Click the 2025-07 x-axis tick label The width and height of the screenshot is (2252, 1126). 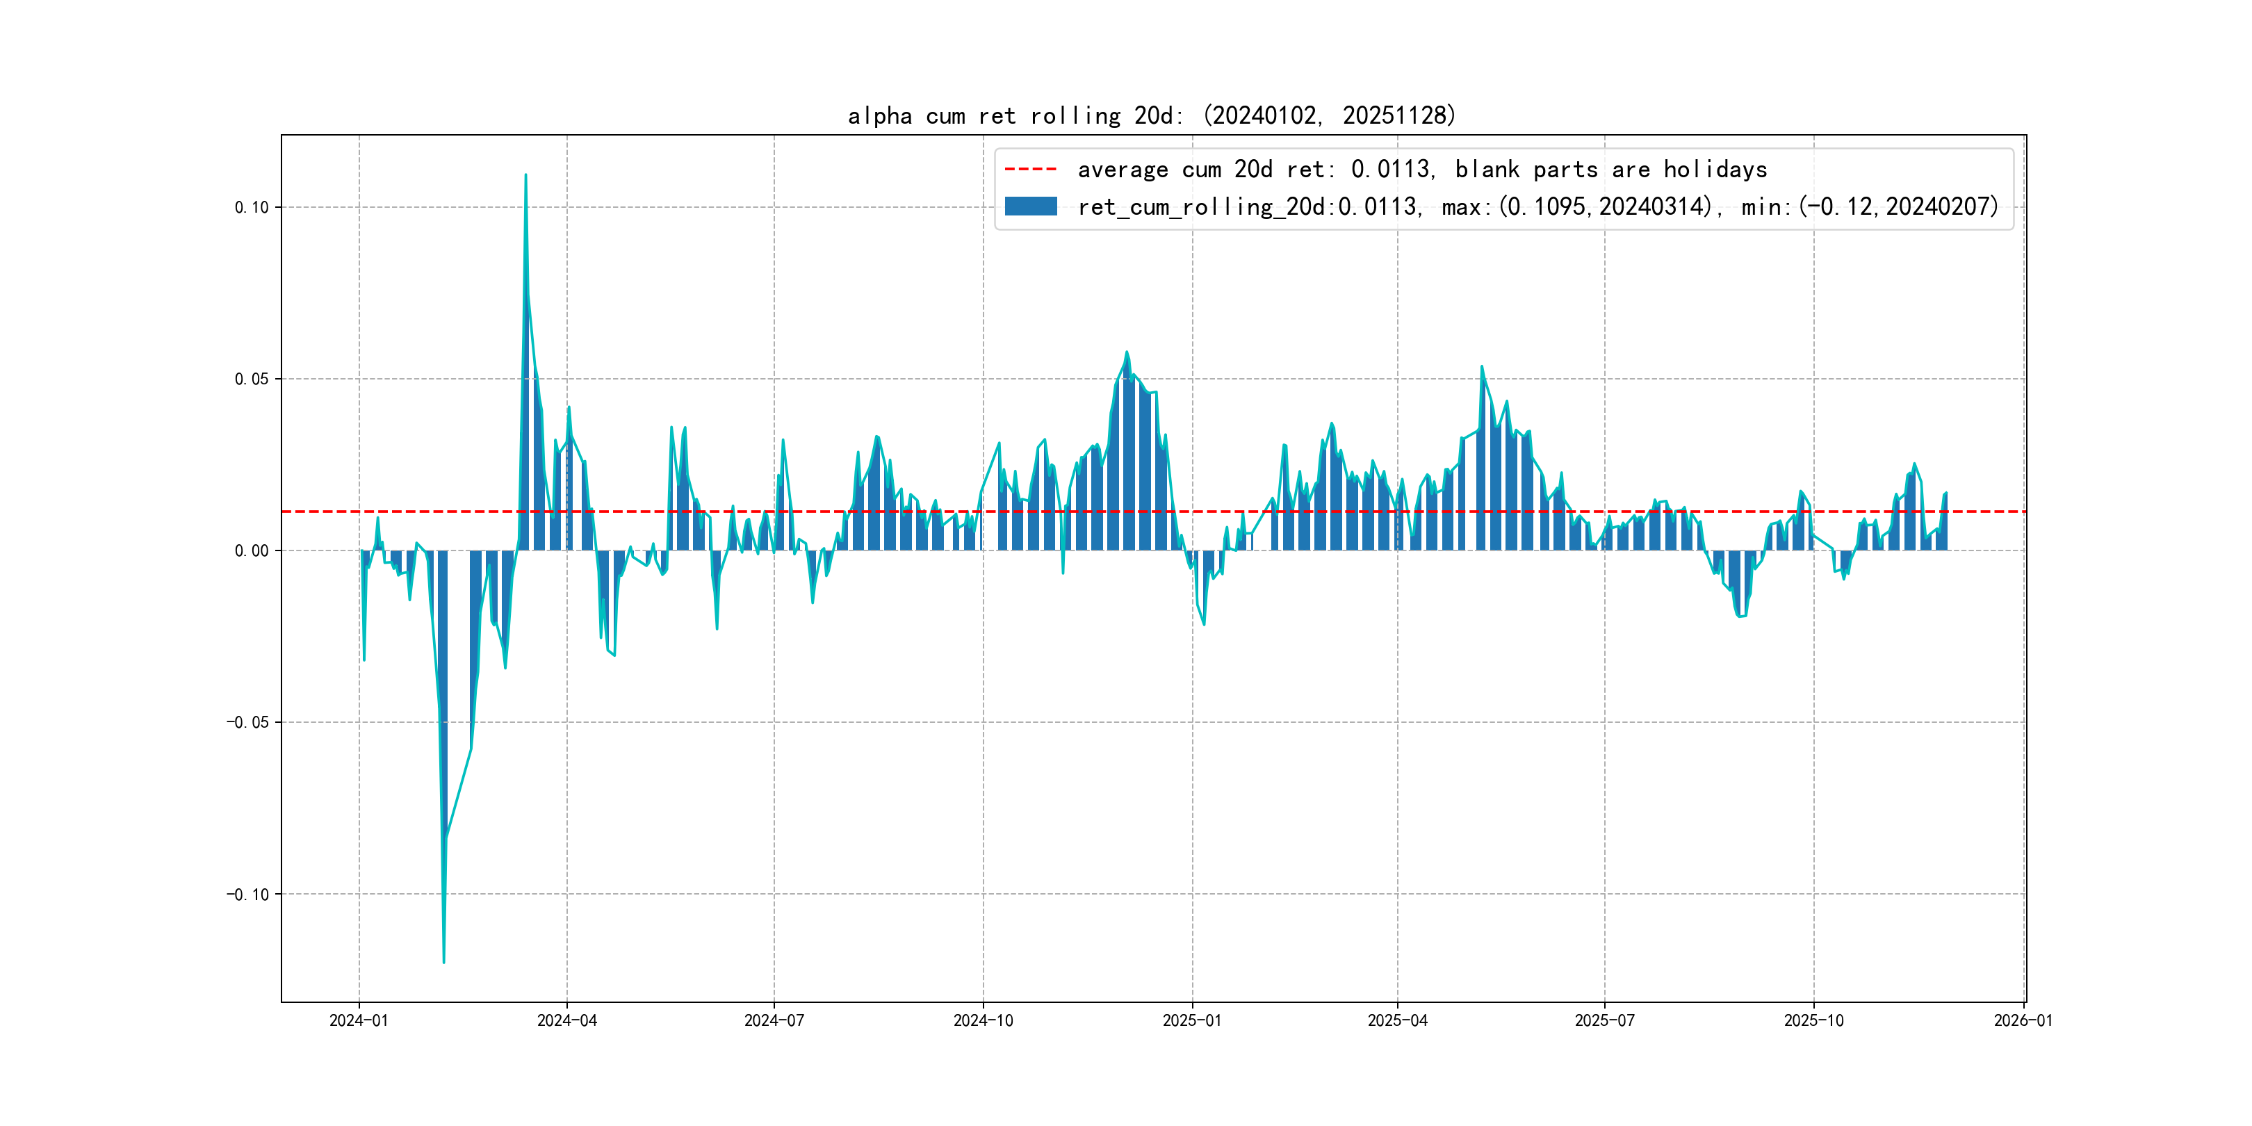click(1604, 1020)
